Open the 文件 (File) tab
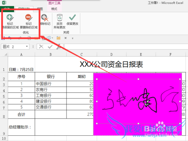The width and height of the screenshot is (188, 141). 7,9
